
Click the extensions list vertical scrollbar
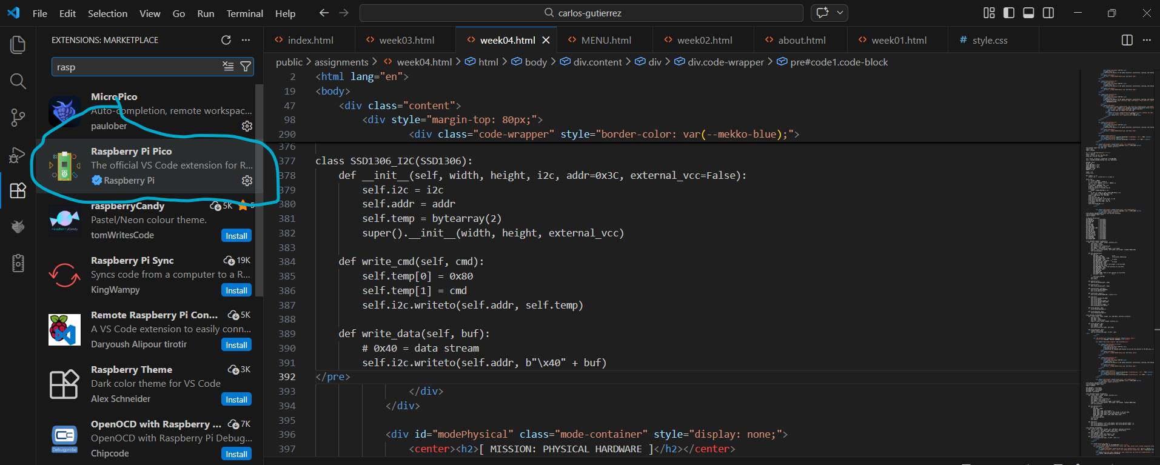[x=260, y=190]
